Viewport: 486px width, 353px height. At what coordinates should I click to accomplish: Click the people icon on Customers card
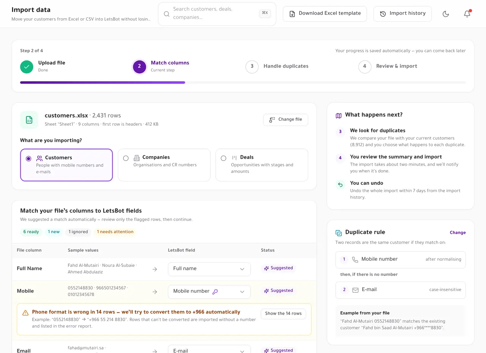coord(39,158)
